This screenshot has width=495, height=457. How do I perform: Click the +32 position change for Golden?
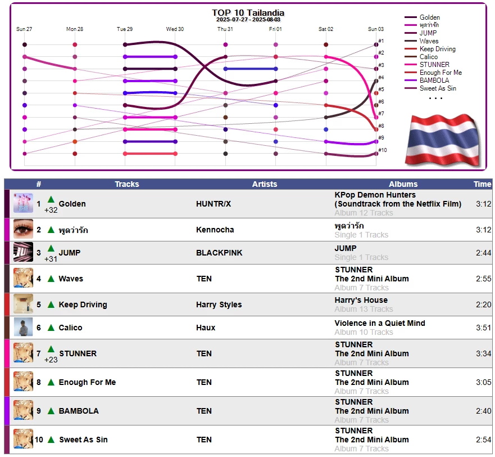51,210
